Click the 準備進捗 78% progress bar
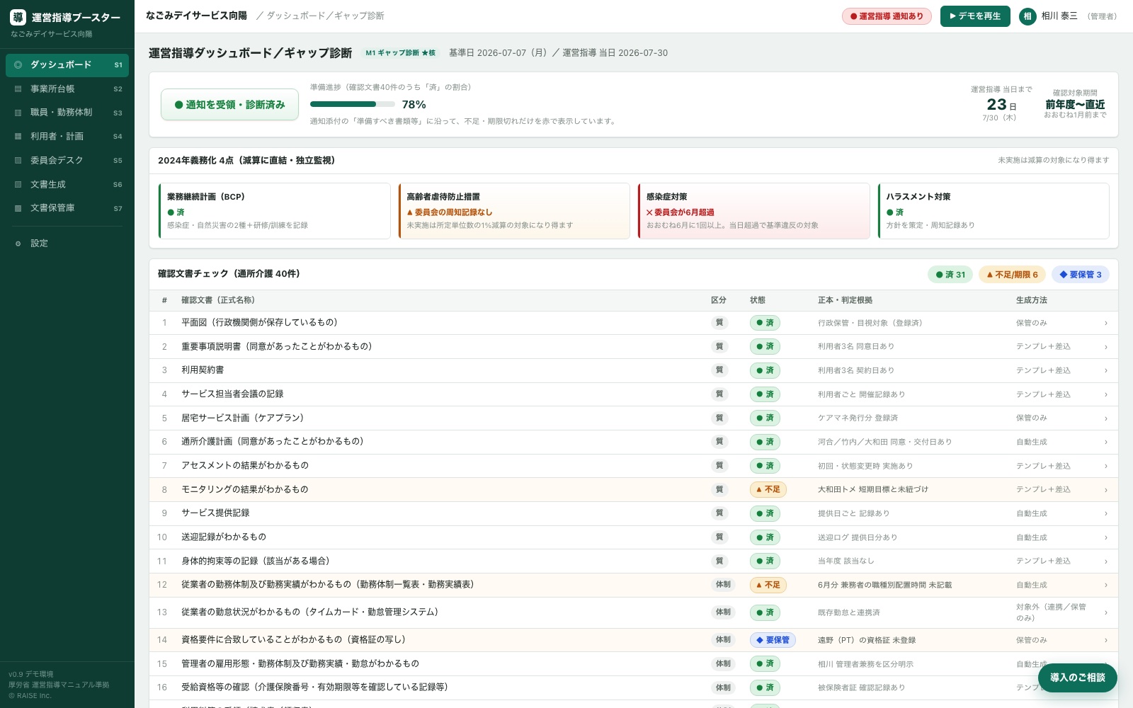 [x=353, y=105]
